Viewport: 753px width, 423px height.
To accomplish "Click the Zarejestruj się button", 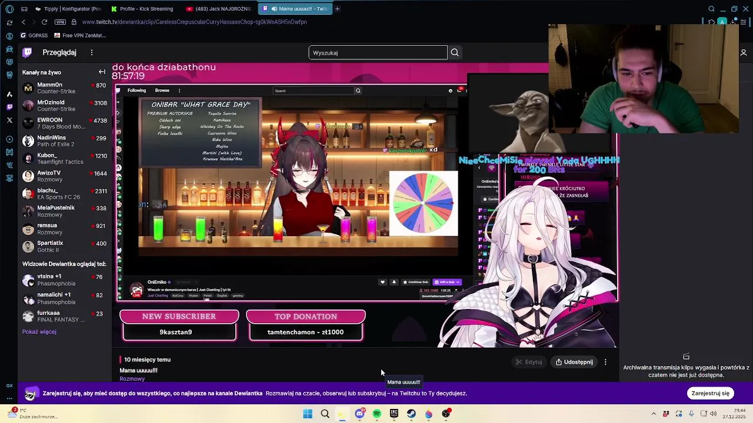I will 710,394.
